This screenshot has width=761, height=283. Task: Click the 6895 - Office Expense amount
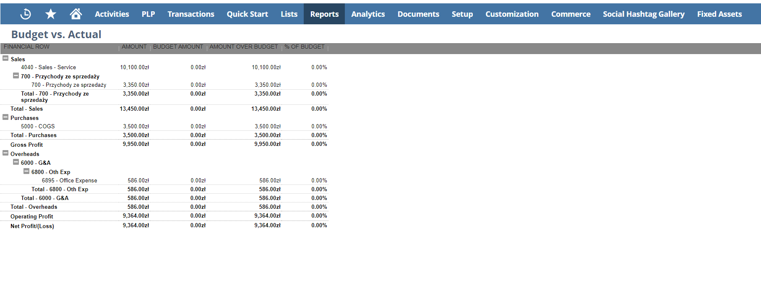(138, 181)
